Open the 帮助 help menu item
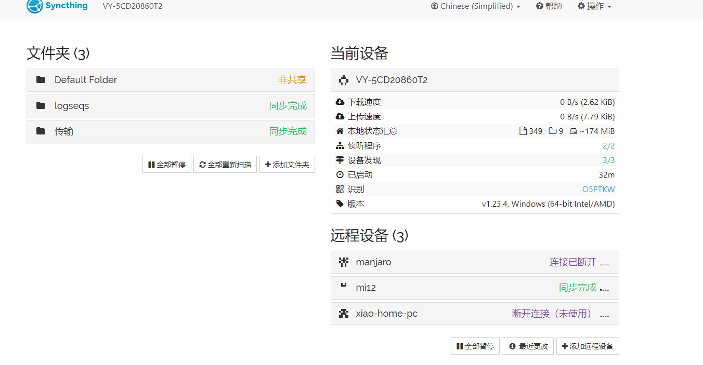The height and width of the screenshot is (365, 703). click(x=549, y=6)
